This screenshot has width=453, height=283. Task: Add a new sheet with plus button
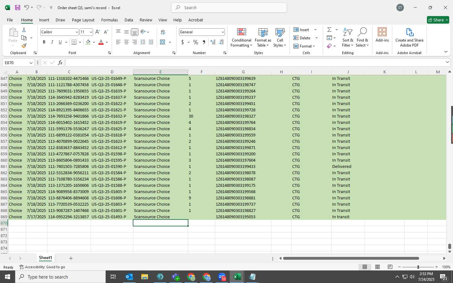pos(71,258)
